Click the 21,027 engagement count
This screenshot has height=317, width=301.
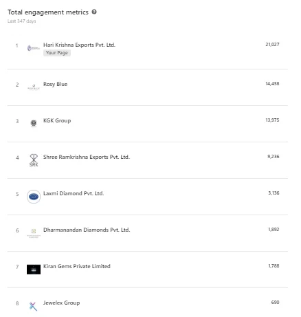pyautogui.click(x=272, y=45)
